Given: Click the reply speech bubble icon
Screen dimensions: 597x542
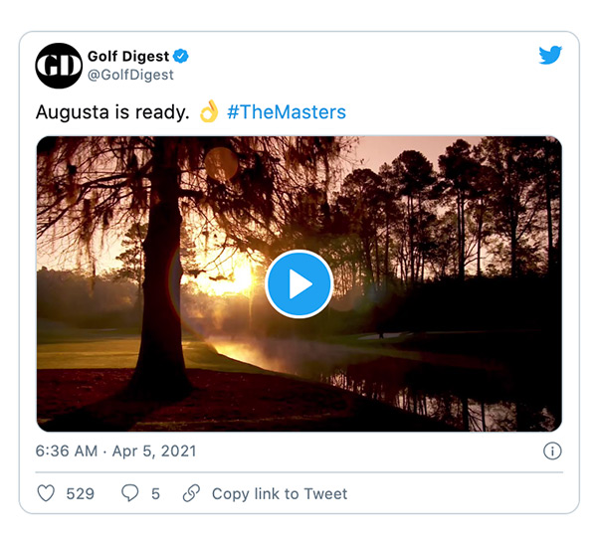Looking at the screenshot, I should (129, 493).
